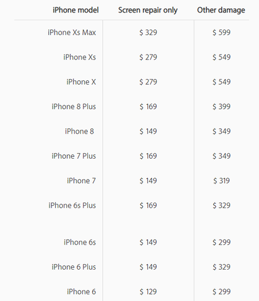This screenshot has height=301, width=259.
Task: Click the $ 319 other damage price
Action: [x=221, y=181]
